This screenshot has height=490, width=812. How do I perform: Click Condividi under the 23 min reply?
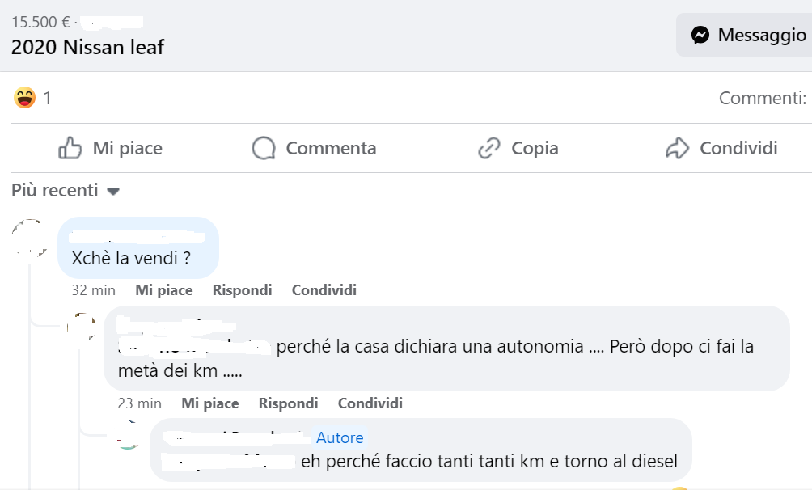370,403
